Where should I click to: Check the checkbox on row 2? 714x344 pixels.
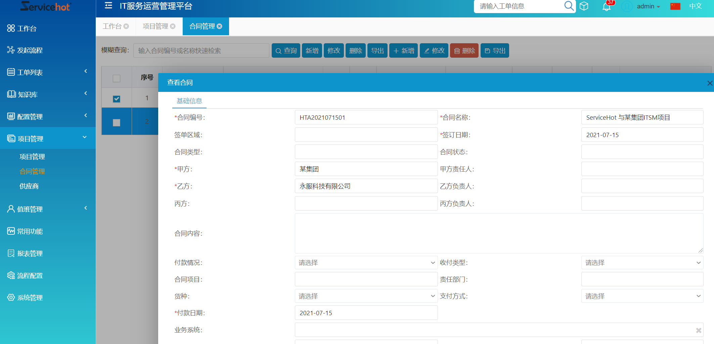(x=117, y=123)
